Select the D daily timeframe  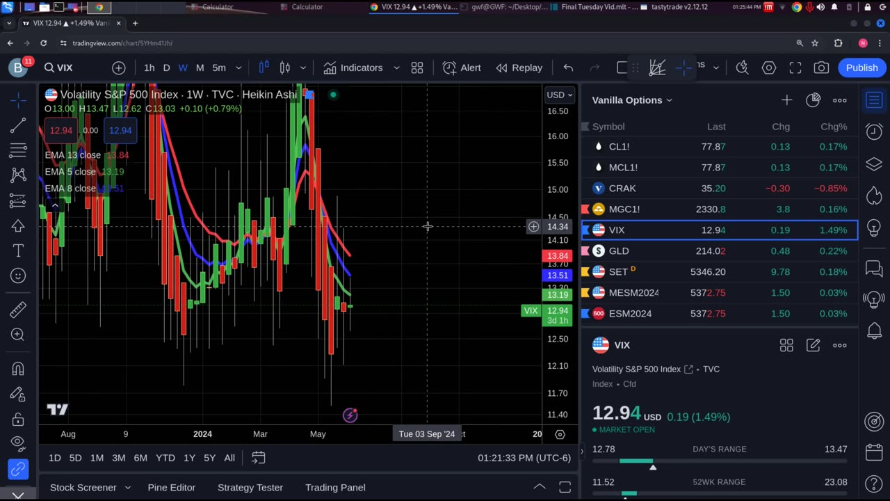click(x=166, y=67)
